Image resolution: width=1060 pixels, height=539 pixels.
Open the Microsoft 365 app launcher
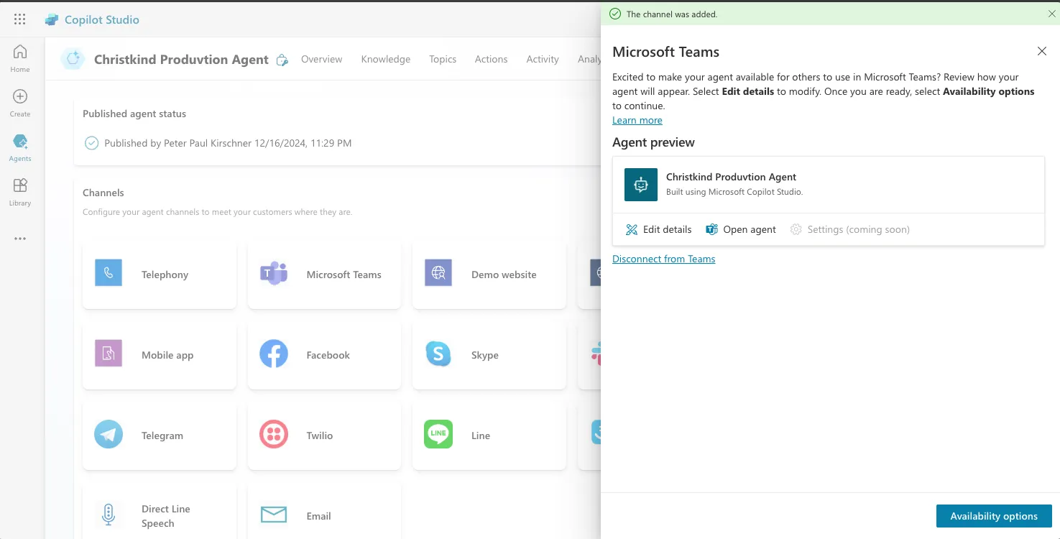point(19,19)
